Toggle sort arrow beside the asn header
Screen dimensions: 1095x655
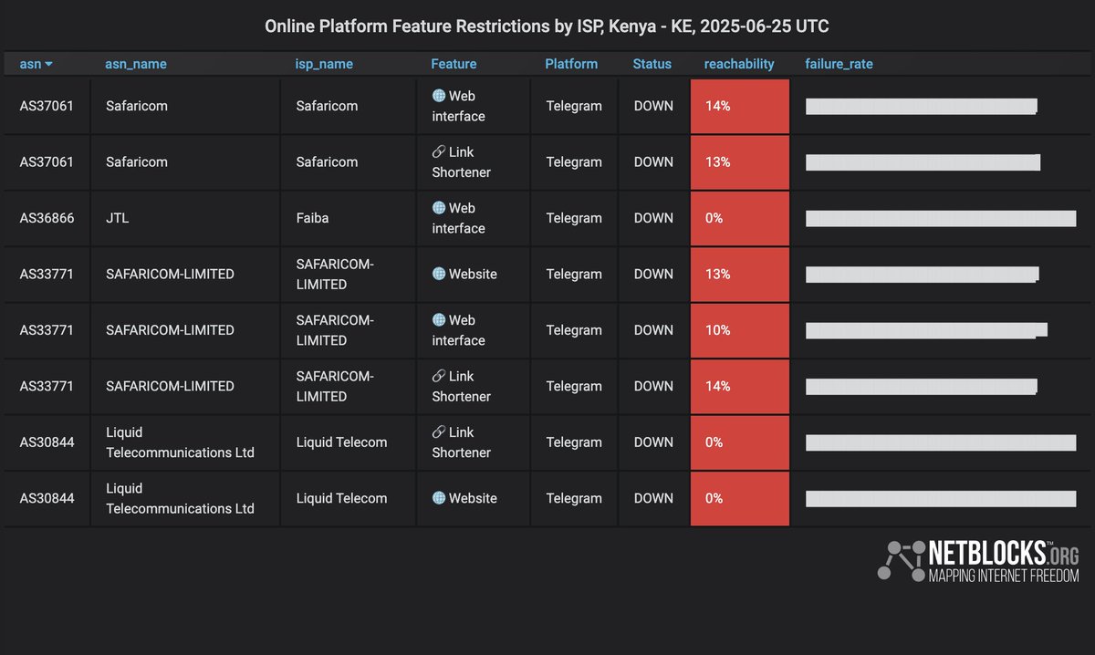coord(48,64)
